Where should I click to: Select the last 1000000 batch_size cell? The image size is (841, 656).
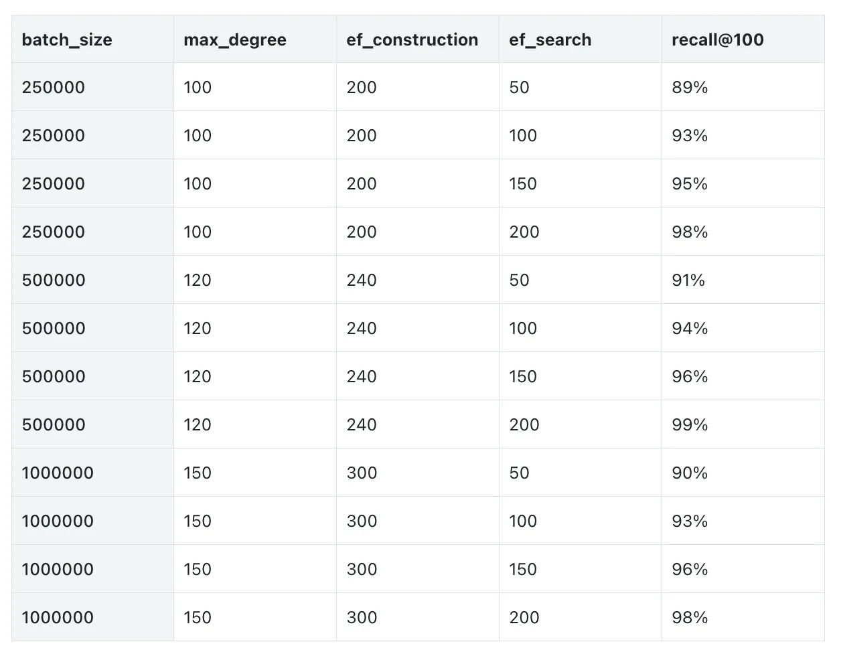(x=58, y=618)
